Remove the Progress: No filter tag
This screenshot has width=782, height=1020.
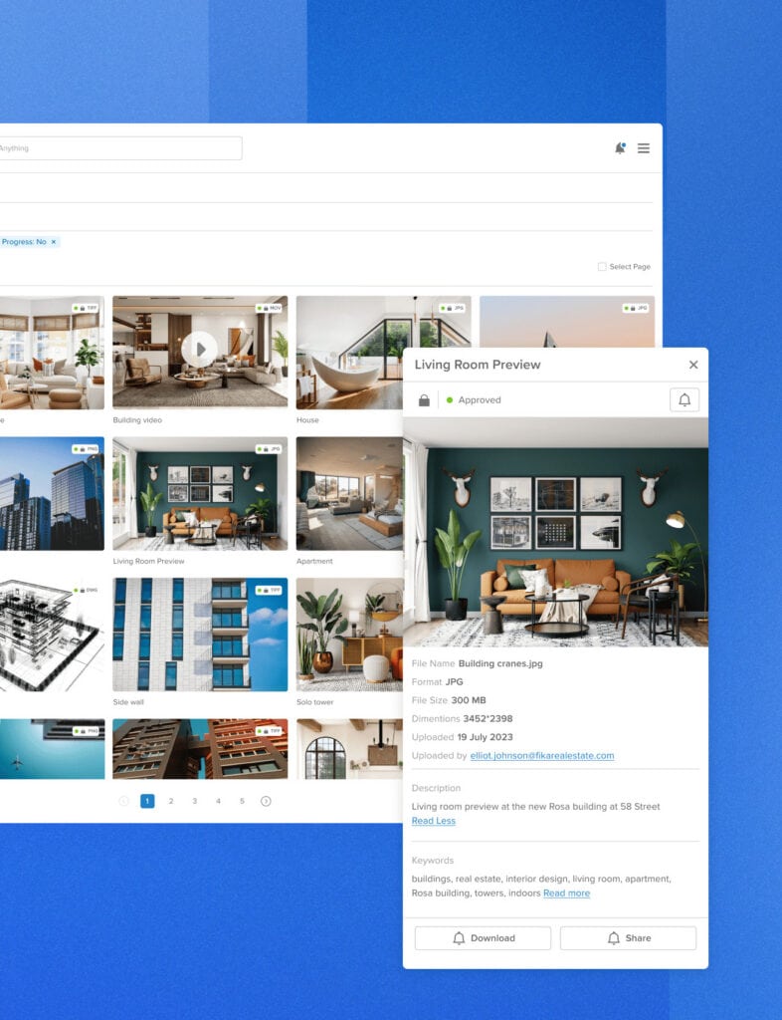click(54, 242)
